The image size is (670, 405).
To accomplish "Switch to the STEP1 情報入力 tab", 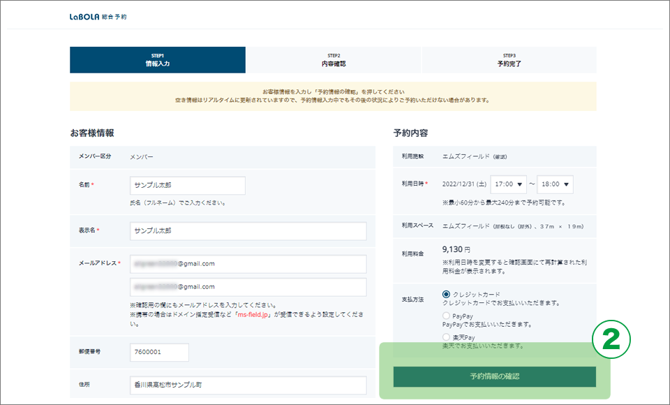I will pos(158,60).
